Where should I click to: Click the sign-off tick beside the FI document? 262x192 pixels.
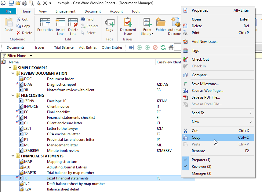point(17,116)
